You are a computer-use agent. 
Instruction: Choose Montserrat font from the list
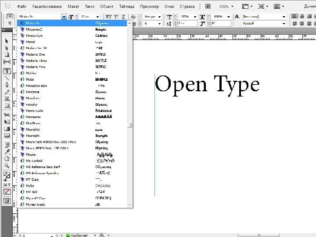[x=33, y=117]
